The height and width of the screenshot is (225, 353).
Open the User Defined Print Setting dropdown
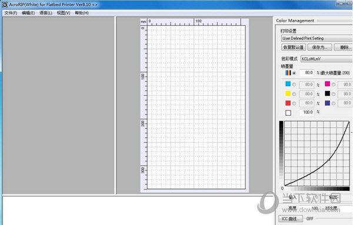click(317, 38)
